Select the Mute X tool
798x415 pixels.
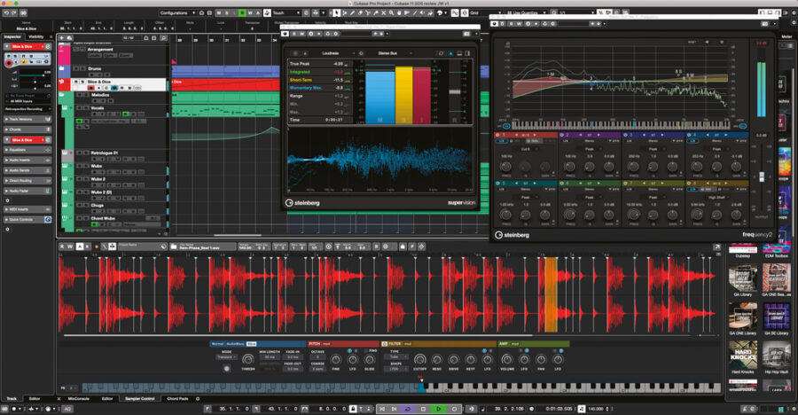point(383,12)
